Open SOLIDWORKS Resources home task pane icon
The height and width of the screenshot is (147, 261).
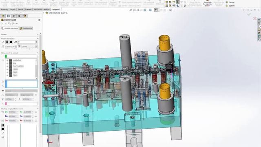coord(259,20)
